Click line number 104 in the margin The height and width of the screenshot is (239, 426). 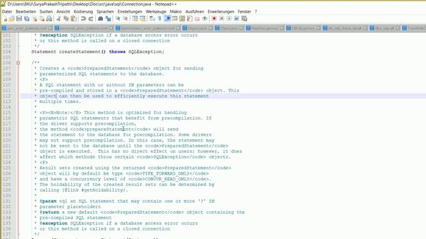point(7,52)
